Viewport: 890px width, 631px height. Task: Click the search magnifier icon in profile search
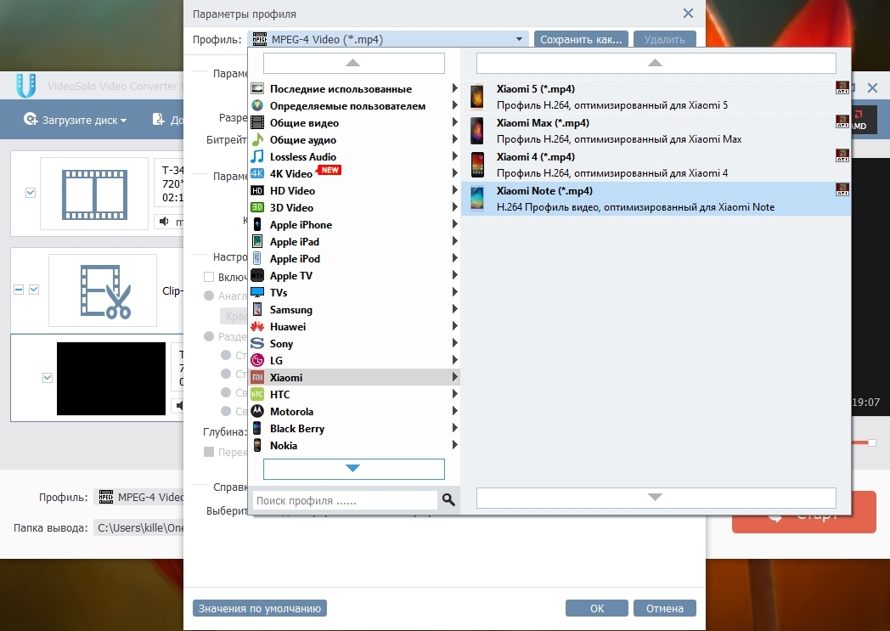(448, 500)
